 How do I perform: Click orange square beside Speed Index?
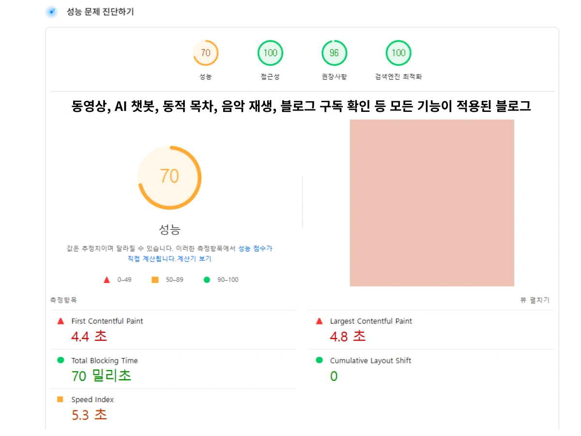click(x=61, y=399)
